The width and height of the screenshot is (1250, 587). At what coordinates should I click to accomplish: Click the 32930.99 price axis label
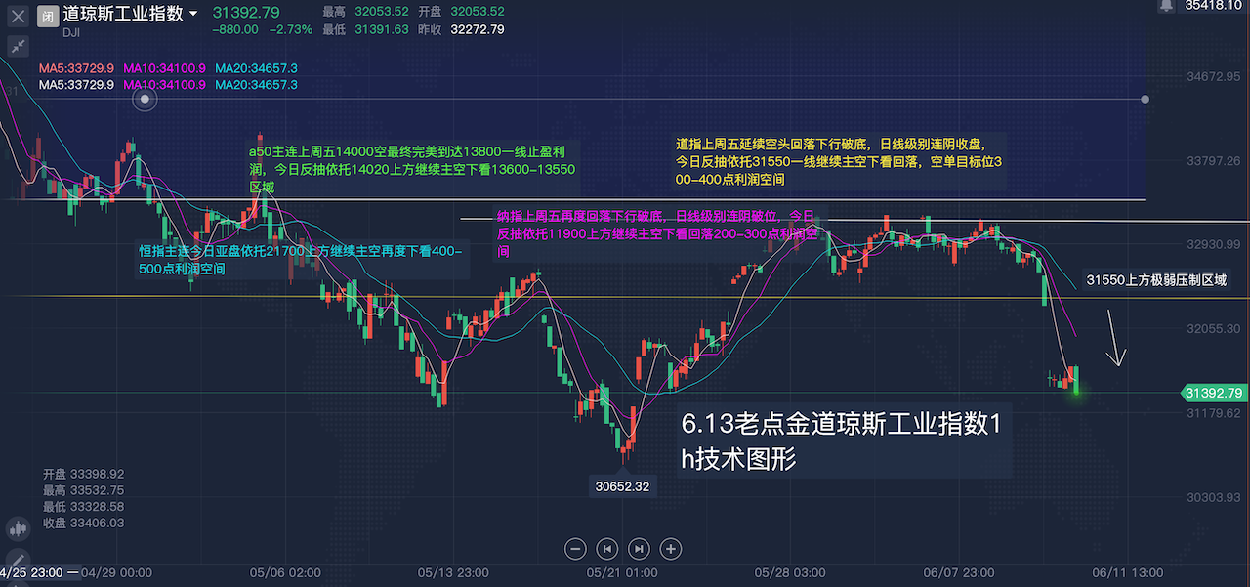[x=1213, y=244]
